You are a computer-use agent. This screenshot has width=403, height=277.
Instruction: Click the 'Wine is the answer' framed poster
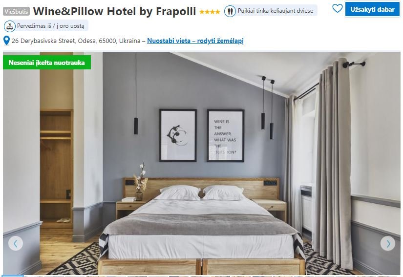(225, 135)
